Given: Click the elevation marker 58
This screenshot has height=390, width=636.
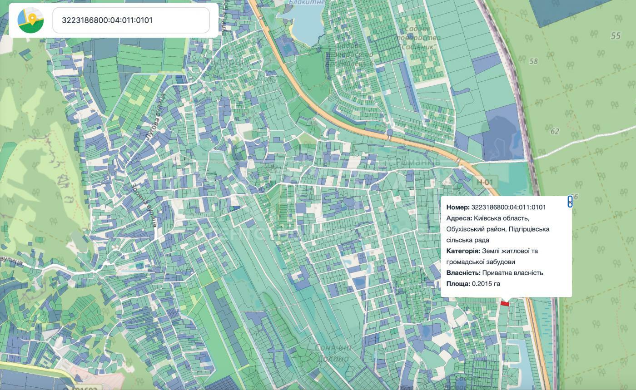Looking at the screenshot, I should 533,61.
